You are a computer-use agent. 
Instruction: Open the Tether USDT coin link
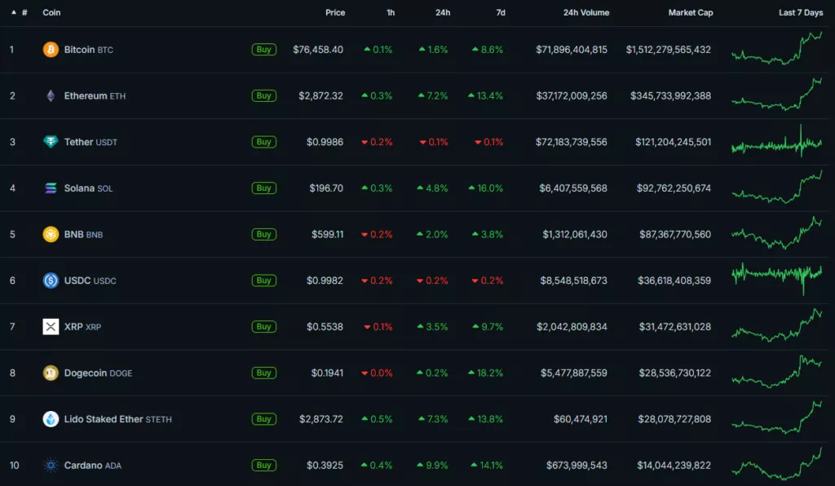[91, 142]
